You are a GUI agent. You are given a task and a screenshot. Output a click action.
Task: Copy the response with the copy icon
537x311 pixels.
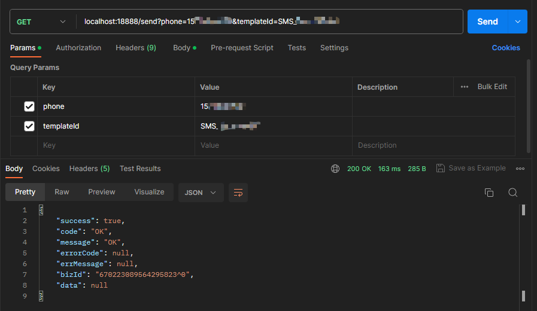click(x=489, y=193)
